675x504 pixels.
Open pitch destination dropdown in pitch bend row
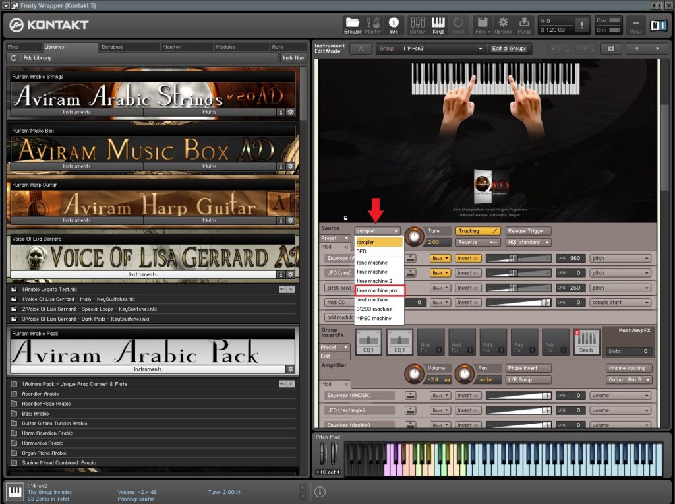(620, 288)
